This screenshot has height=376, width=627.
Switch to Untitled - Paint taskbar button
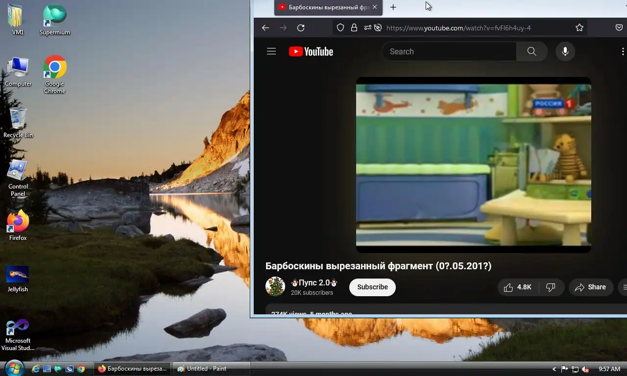(212, 369)
